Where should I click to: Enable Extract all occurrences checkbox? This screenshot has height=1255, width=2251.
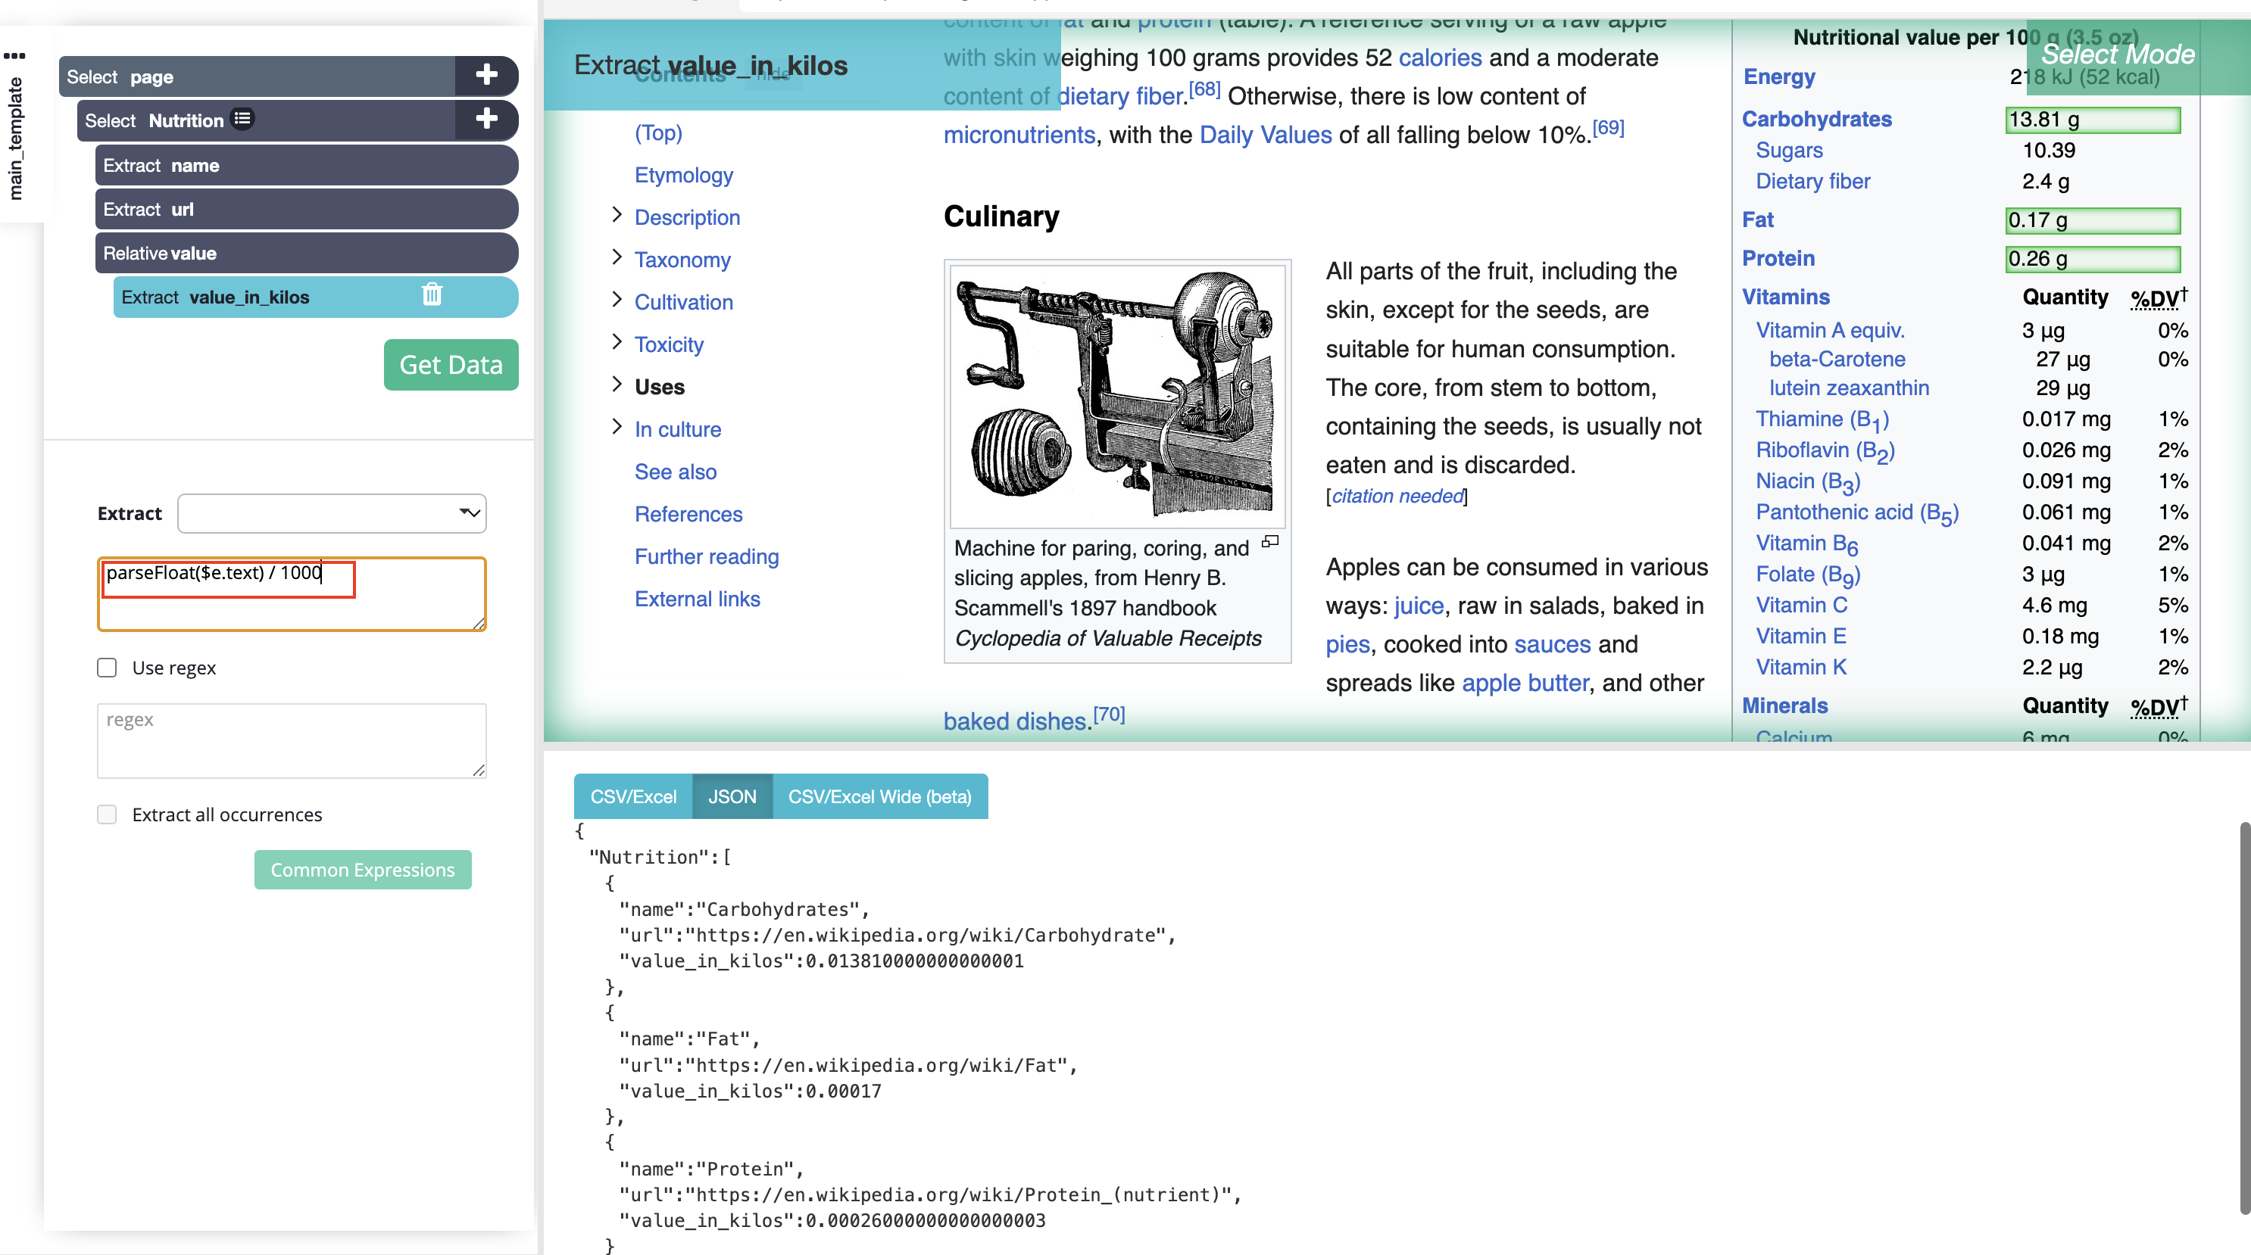(107, 814)
